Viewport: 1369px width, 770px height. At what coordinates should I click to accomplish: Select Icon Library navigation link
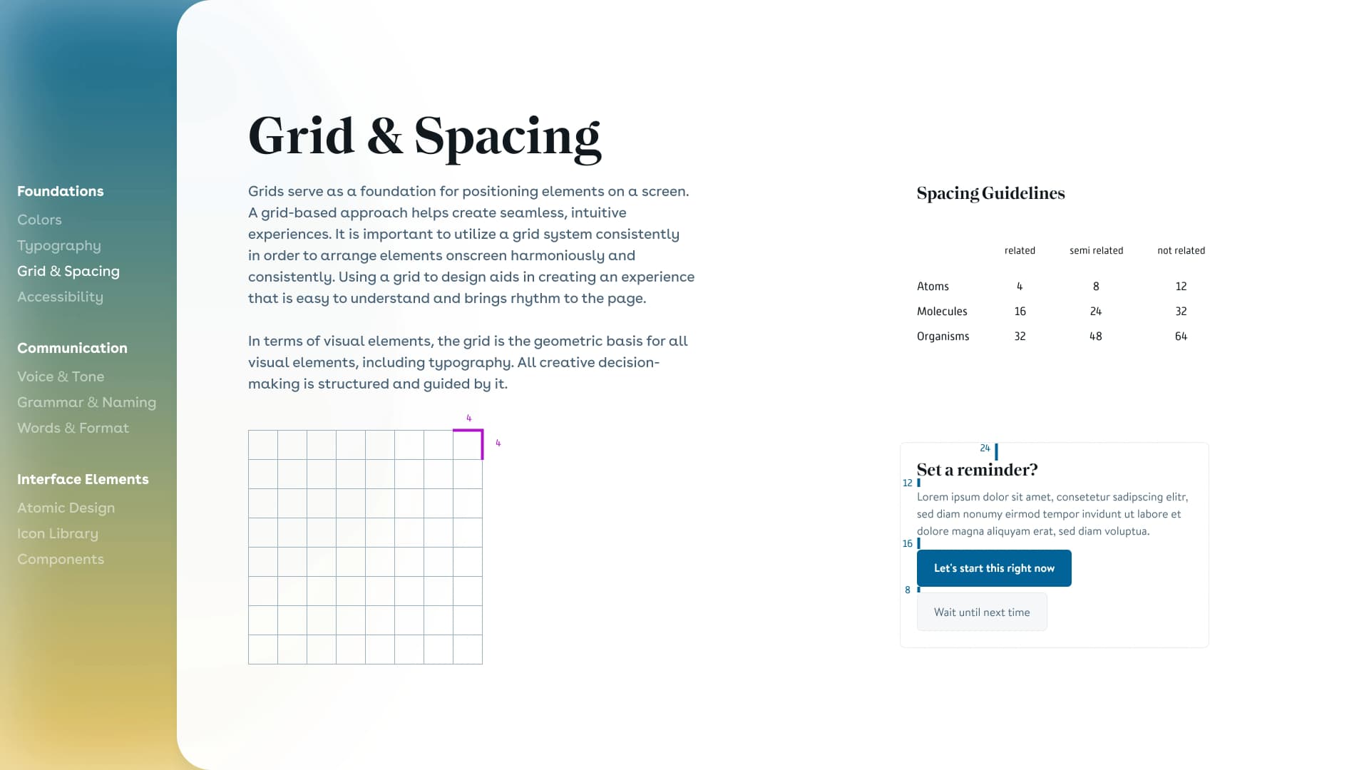click(x=56, y=533)
